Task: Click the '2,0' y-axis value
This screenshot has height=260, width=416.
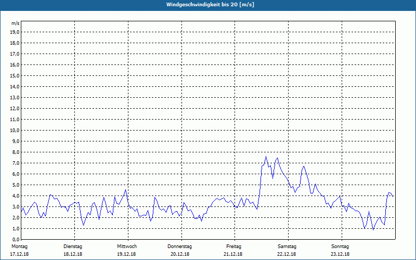Action: click(x=16, y=217)
